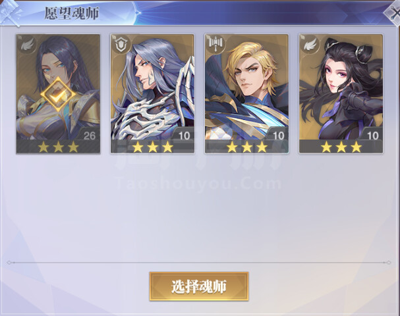Select the black-haired woman with hair buns card
Screen dimensions: 400x316
click(x=341, y=93)
